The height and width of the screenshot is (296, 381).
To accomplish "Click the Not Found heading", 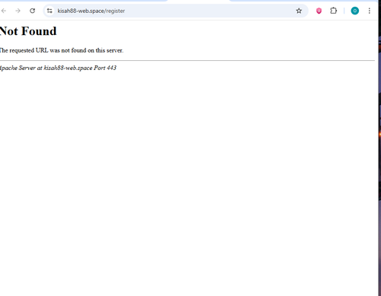I will coord(28,31).
